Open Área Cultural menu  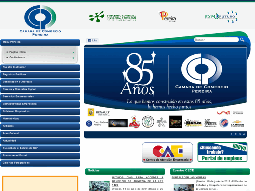click(x=40, y=134)
